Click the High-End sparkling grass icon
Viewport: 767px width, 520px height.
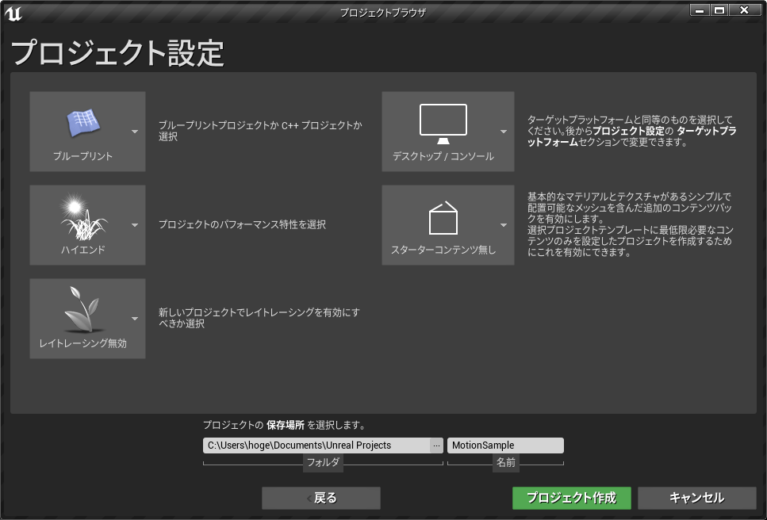pyautogui.click(x=83, y=217)
